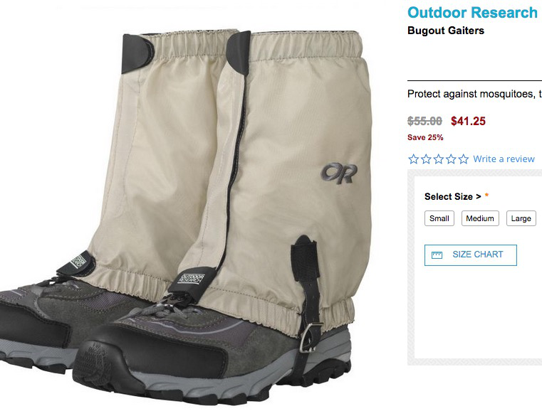
Task: Visit the Outdoor Research brand link
Action: 472,12
